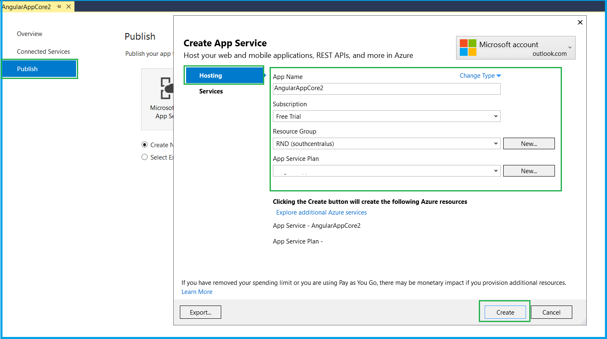Select the Hosting tab
Image resolution: width=607 pixels, height=339 pixels.
pyautogui.click(x=211, y=75)
